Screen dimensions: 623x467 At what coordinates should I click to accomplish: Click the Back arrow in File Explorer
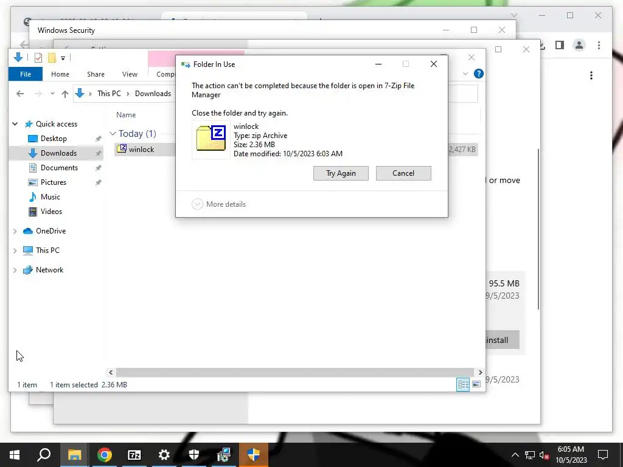point(20,94)
